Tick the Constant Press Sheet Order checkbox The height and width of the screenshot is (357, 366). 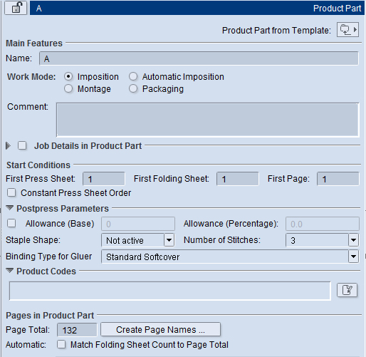click(11, 192)
